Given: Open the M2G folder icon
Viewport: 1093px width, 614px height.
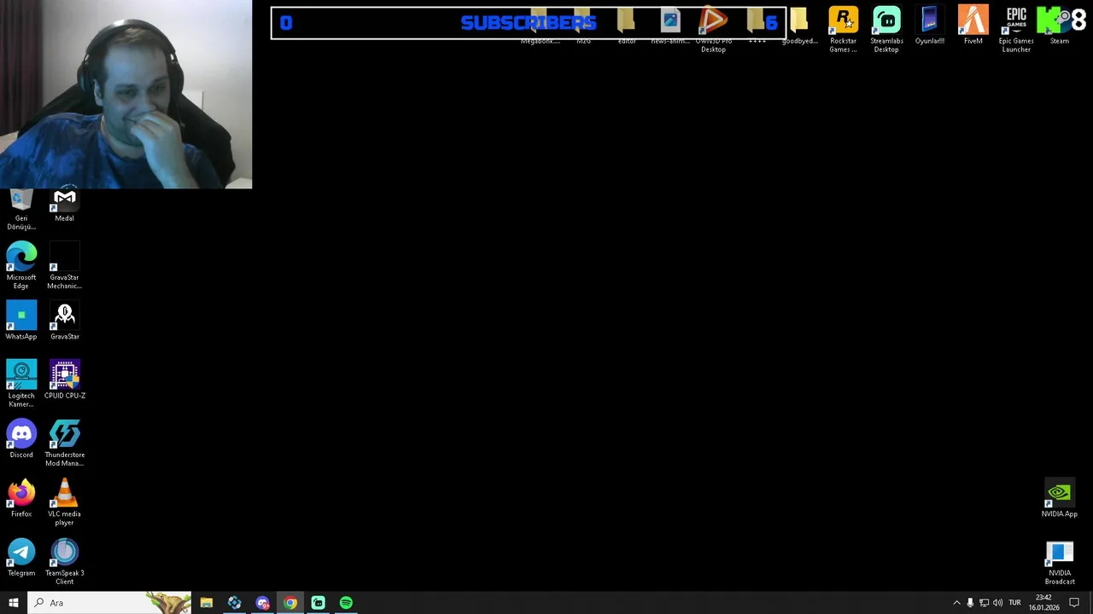Looking at the screenshot, I should coord(583,25).
